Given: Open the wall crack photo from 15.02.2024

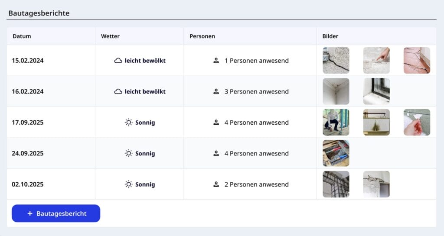Looking at the screenshot, I should coord(336,61).
